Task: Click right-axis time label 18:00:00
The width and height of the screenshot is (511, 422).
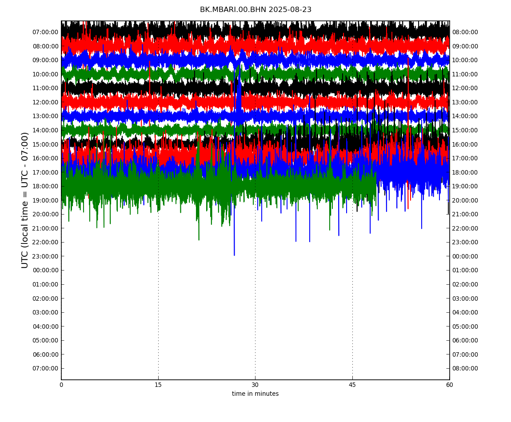Action: coord(465,172)
